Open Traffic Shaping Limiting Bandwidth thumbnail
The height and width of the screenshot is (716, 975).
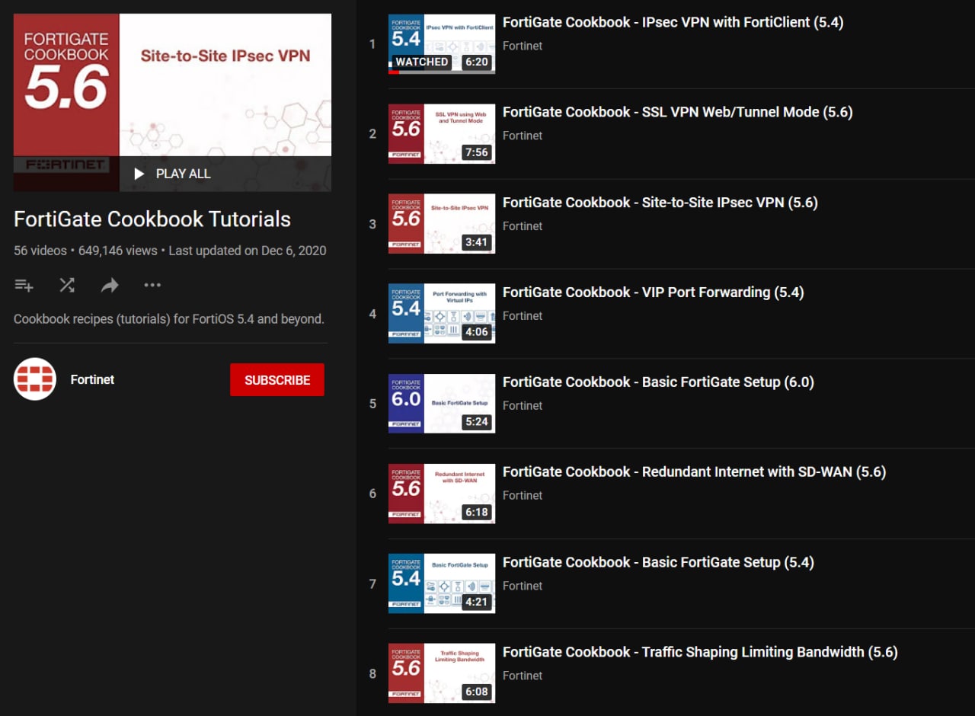442,673
